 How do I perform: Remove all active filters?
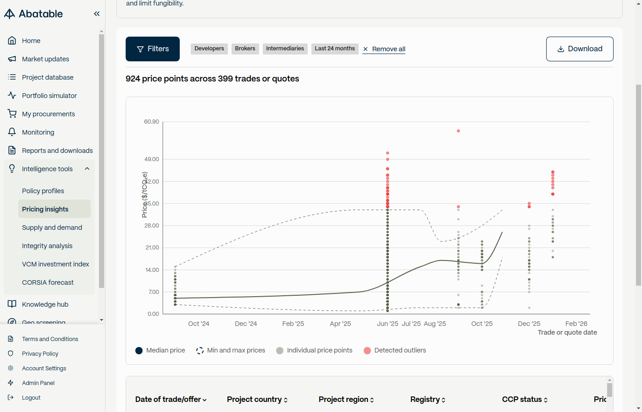(384, 49)
